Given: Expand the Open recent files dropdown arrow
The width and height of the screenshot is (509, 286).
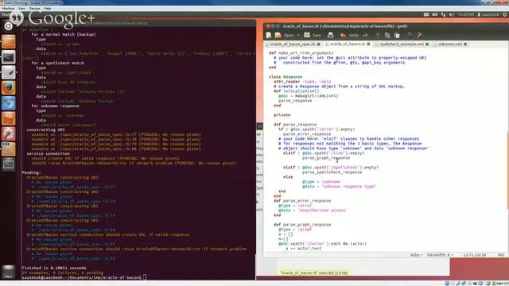Looking at the screenshot, I should pyautogui.click(x=298, y=35).
